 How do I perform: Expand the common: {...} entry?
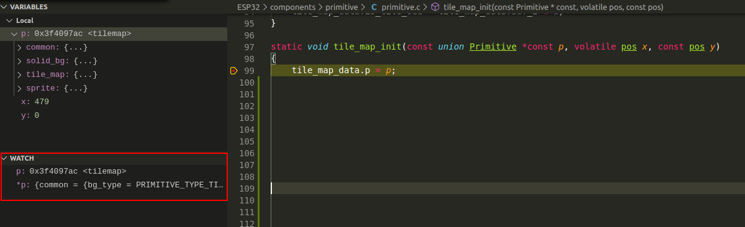click(19, 47)
